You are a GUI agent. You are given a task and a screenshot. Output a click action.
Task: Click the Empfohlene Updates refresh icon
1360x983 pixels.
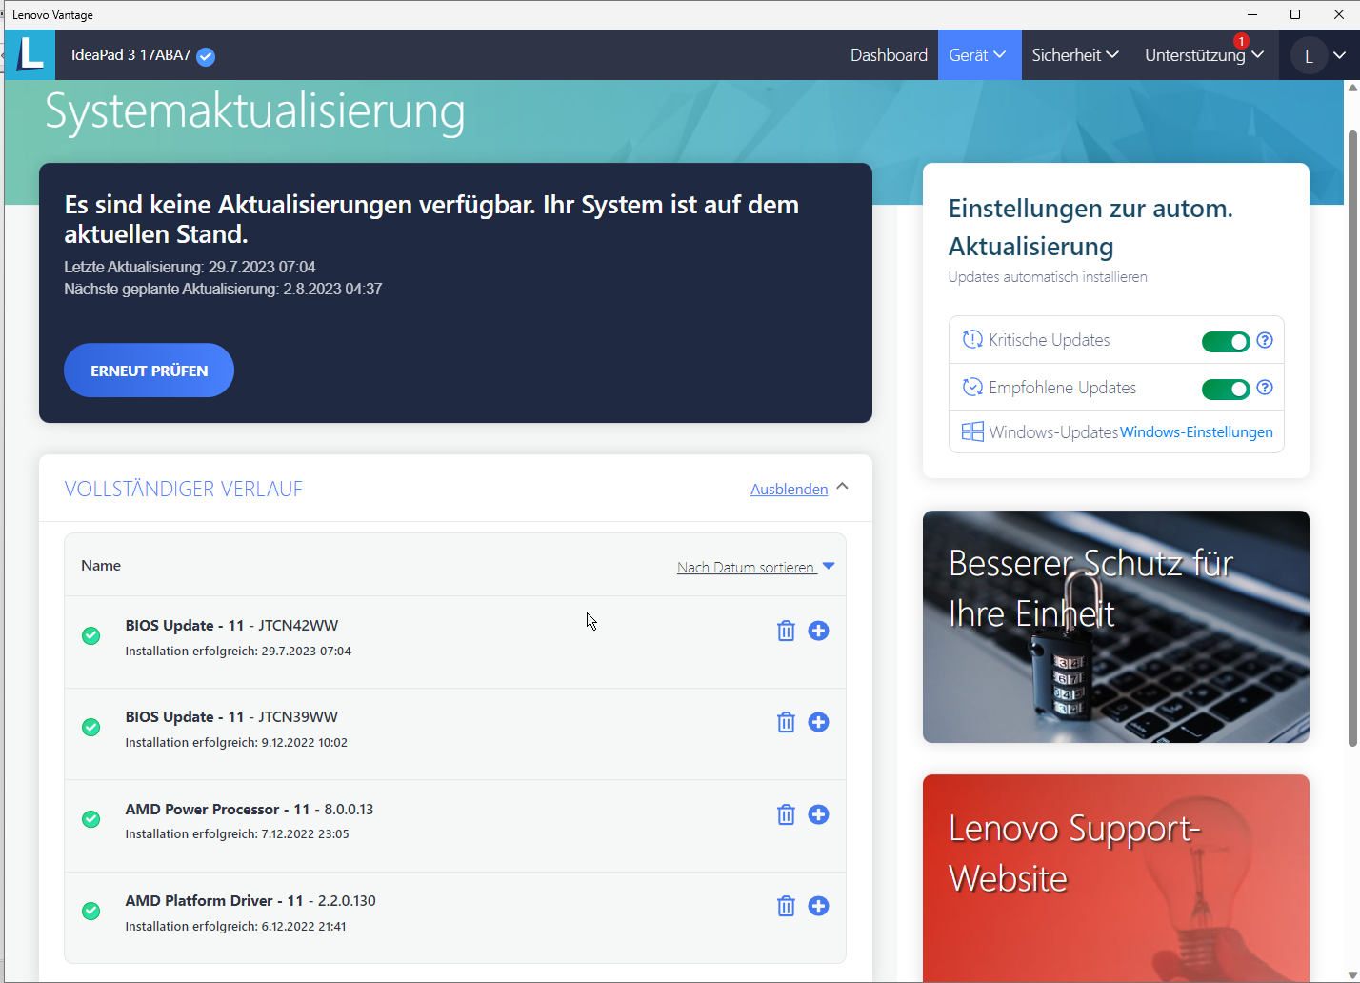tap(972, 388)
